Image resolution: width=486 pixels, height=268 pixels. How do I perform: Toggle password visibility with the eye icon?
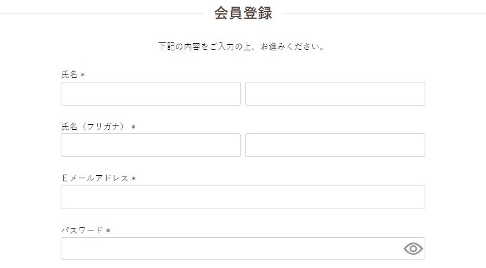[x=412, y=249]
